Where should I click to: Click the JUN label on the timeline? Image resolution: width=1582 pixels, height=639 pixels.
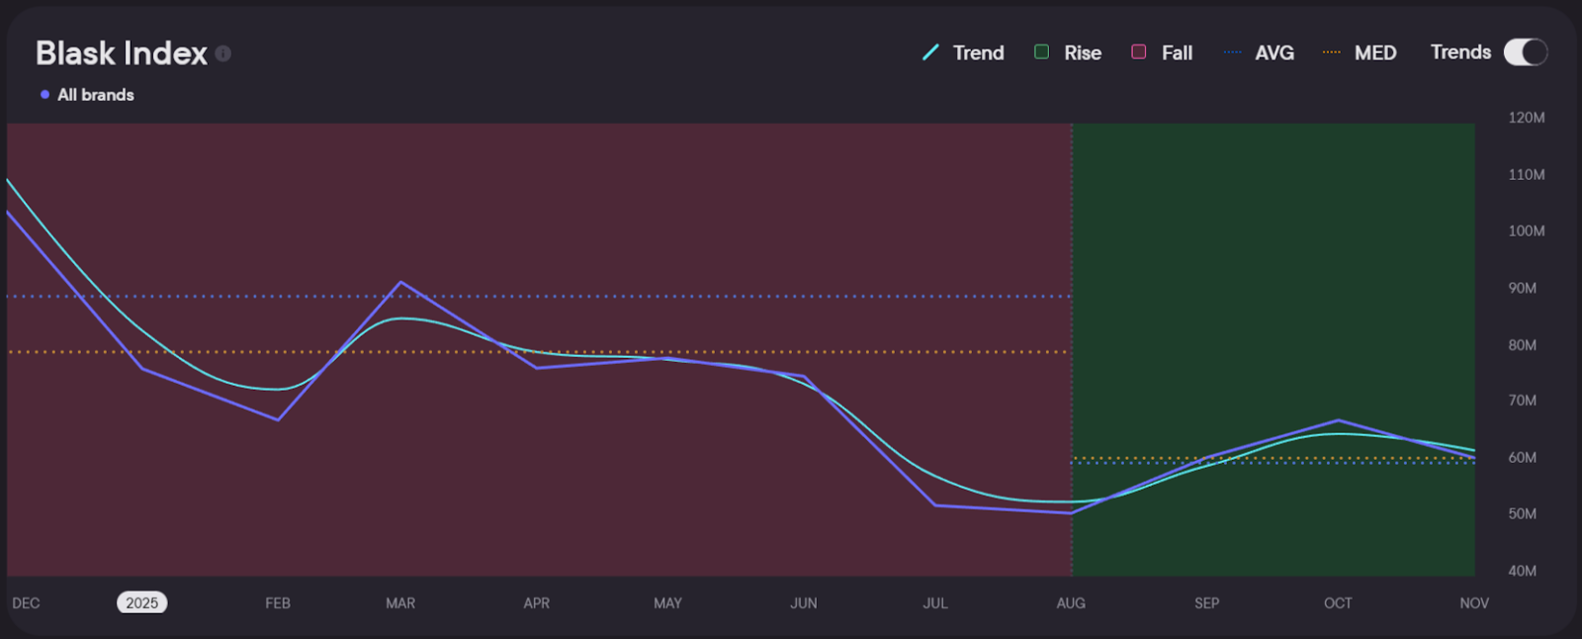point(803,602)
